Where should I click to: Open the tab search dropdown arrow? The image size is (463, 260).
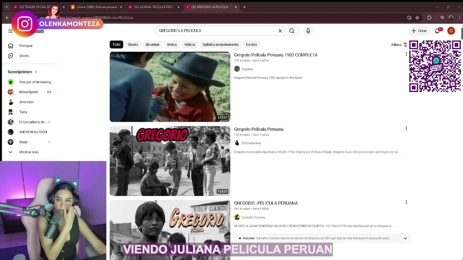tap(7, 7)
